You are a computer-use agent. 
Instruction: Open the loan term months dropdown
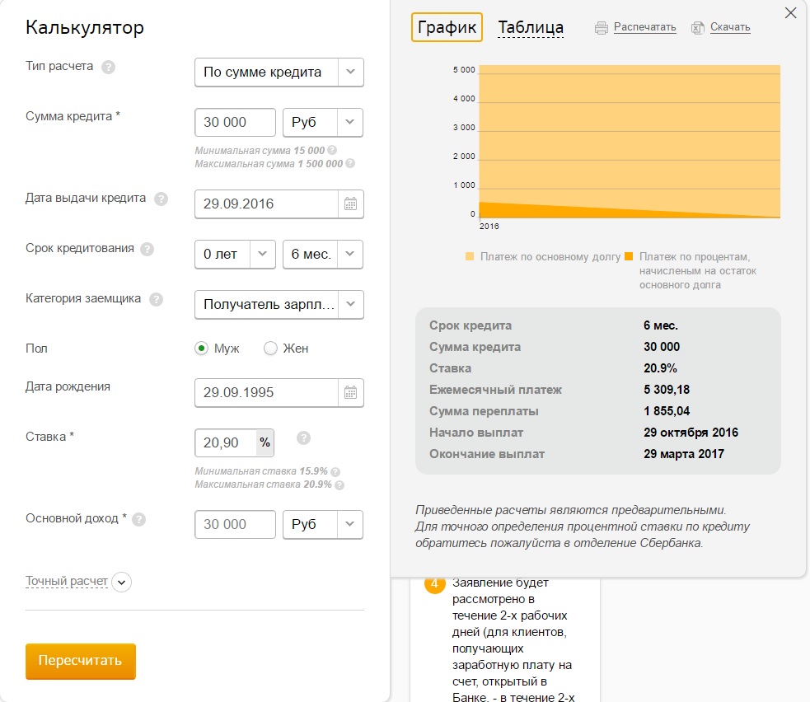coord(322,254)
